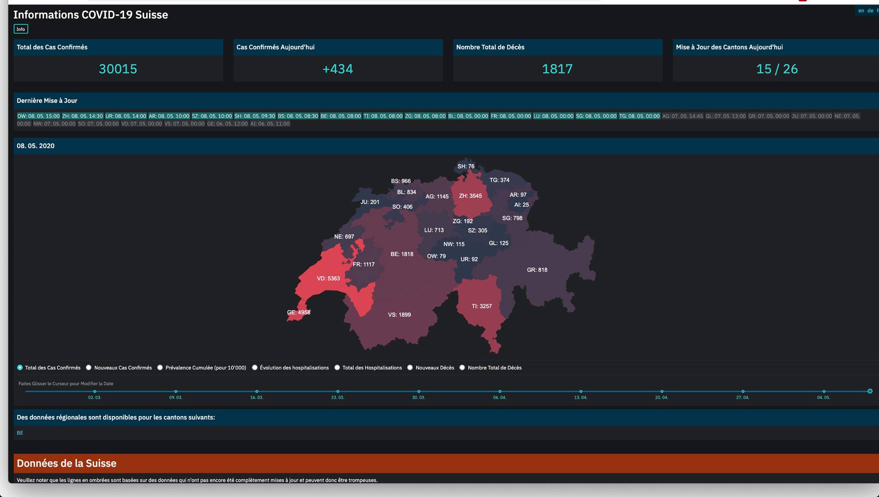
Task: Select Nouveaux Cas Confirmés radio option
Action: tap(89, 368)
